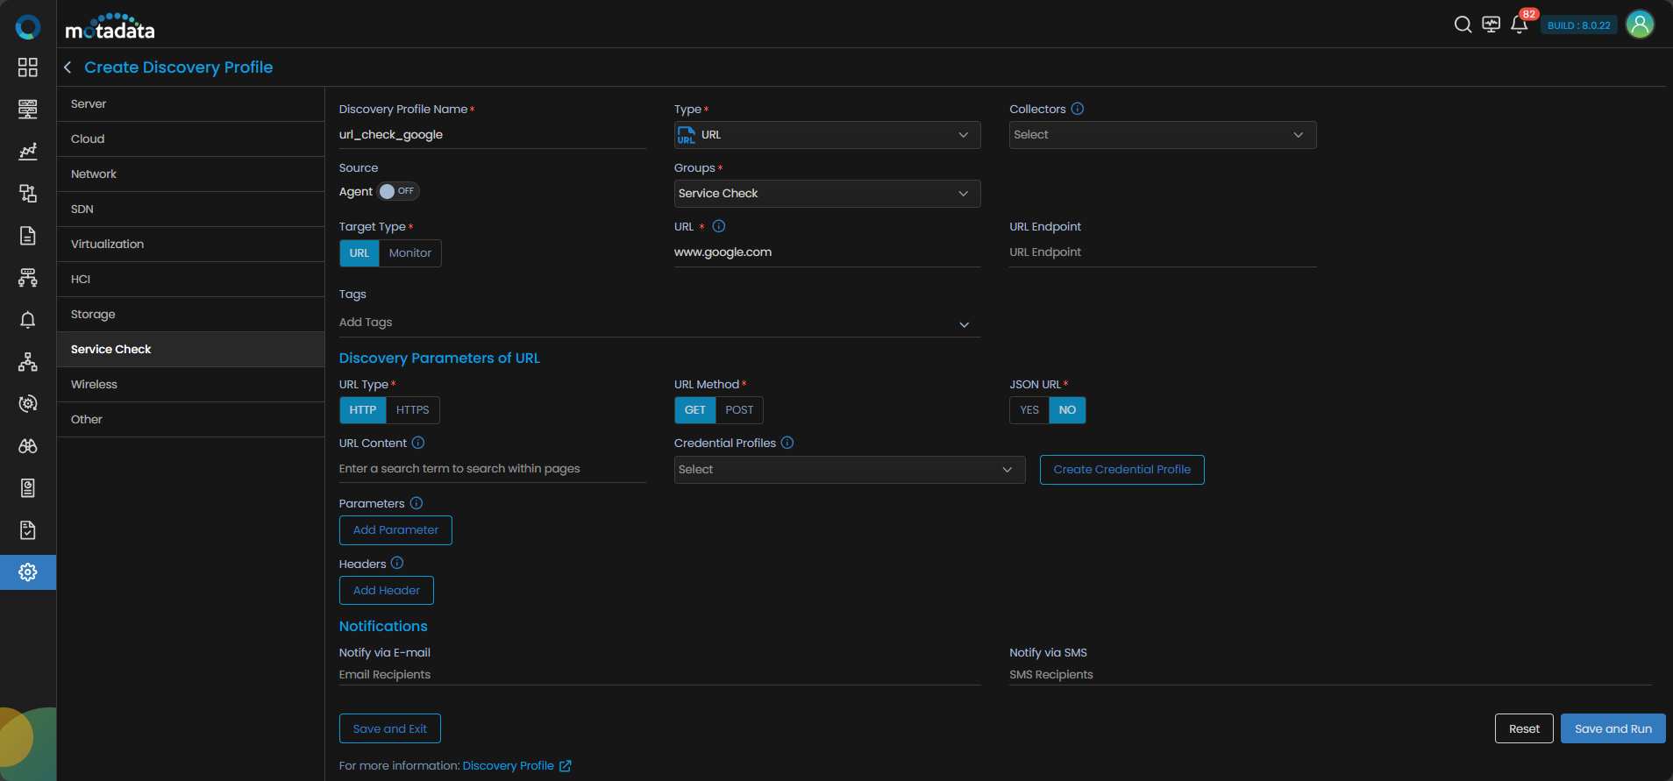Click Create Credential Profile button

coord(1121,470)
